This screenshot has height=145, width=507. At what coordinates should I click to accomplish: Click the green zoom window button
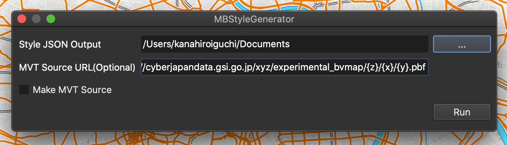click(51, 19)
